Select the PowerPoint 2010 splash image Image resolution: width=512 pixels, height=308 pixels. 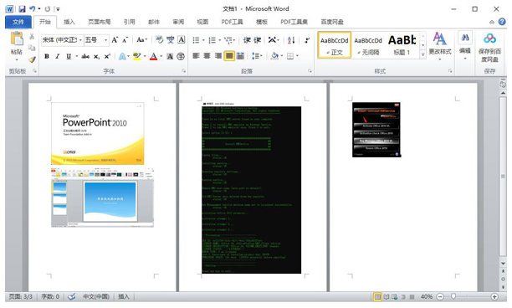98,133
